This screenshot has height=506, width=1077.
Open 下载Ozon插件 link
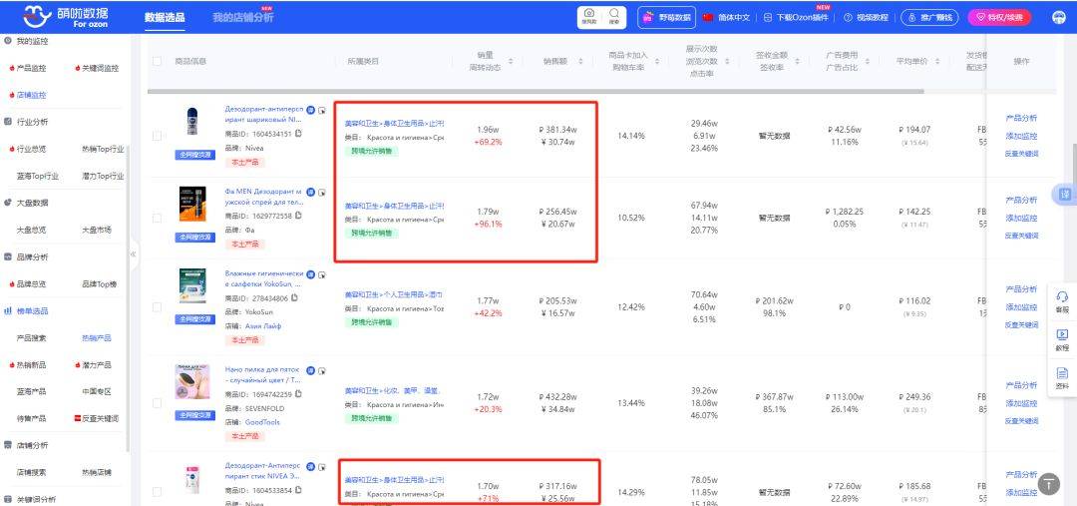(797, 17)
